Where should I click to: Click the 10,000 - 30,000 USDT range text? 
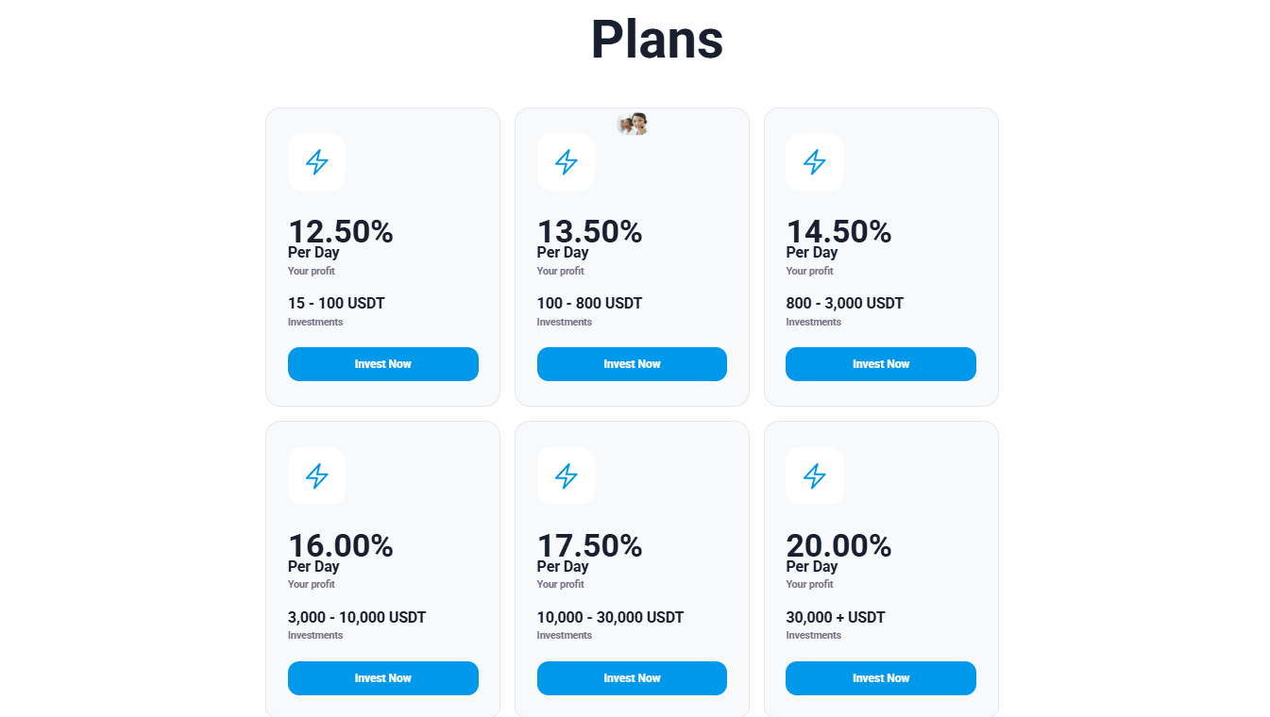coord(610,618)
